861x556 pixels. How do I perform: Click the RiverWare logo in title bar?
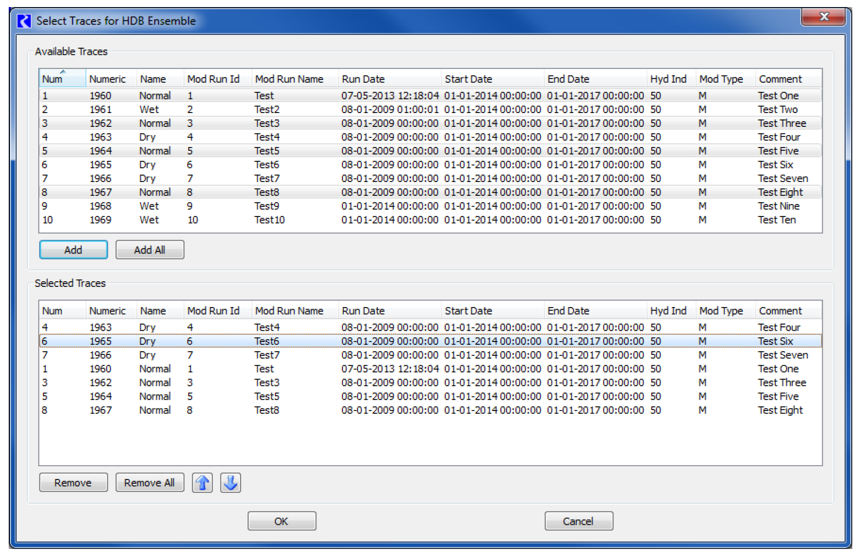tap(24, 21)
